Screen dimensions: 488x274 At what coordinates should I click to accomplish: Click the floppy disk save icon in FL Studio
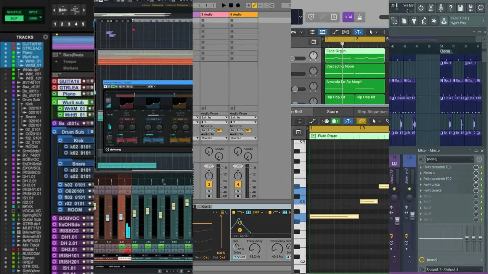point(461,8)
